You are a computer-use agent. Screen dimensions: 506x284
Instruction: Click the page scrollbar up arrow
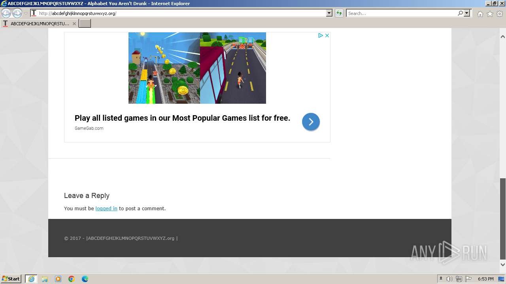[503, 36]
